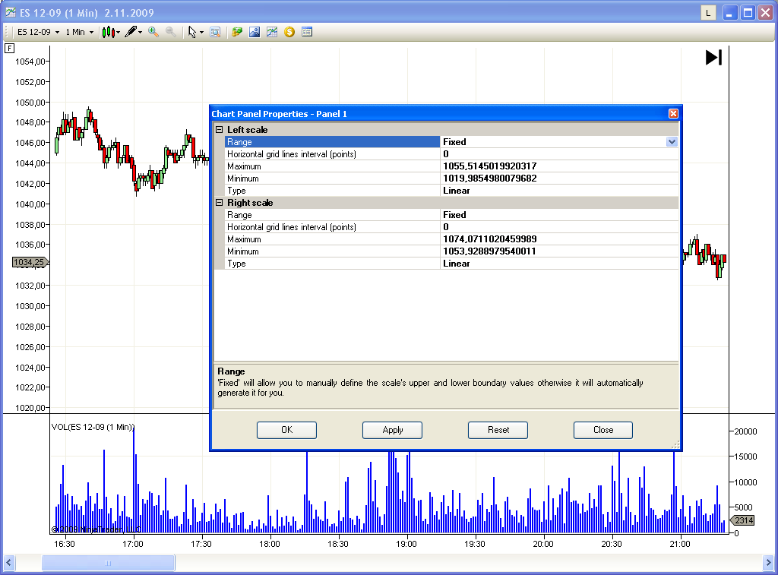Image resolution: width=778 pixels, height=575 pixels.
Task: Click the zoom in magnifier icon
Action: point(153,32)
